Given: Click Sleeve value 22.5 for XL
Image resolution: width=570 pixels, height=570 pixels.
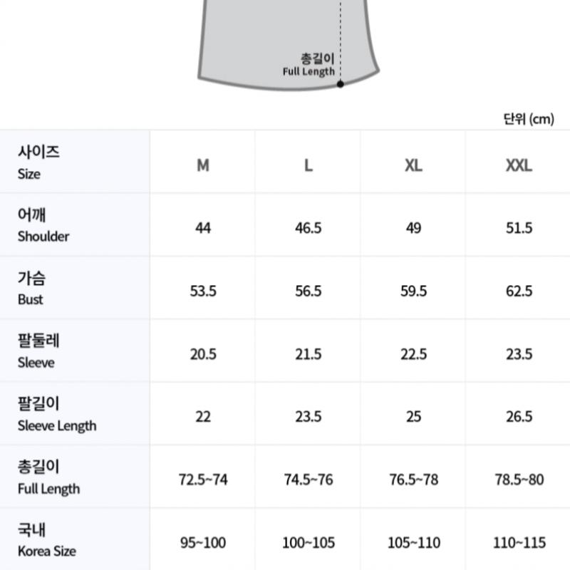Looking at the screenshot, I should click(413, 354).
